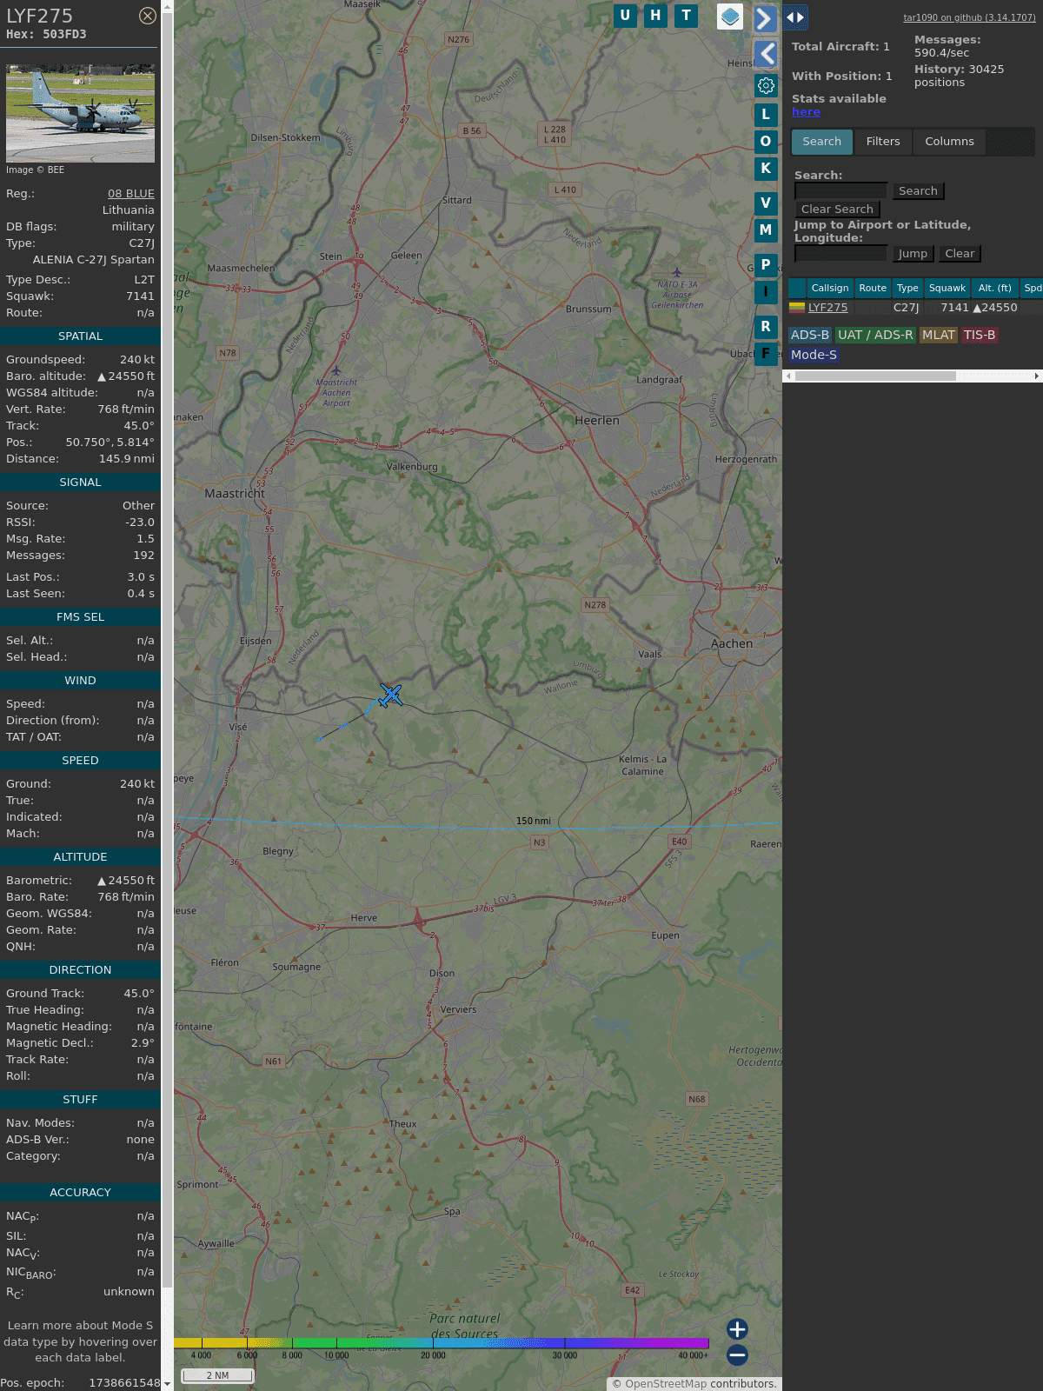Screen dimensions: 1043x1391
Task: Toggle sidebar width with double-arrow icon
Action: (794, 17)
